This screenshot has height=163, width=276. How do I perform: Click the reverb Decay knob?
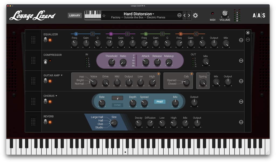click(x=139, y=123)
